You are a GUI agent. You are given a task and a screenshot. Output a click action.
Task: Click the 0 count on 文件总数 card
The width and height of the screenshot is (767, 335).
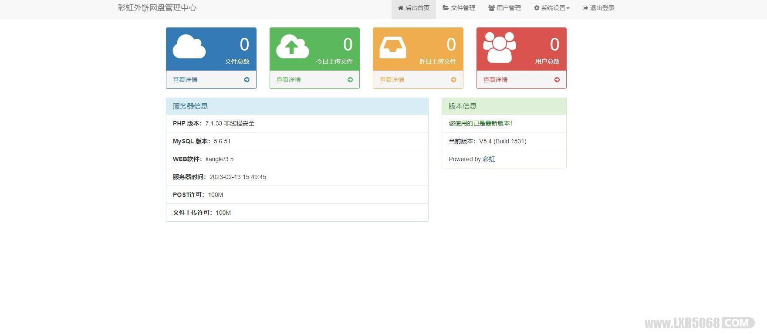pyautogui.click(x=244, y=44)
